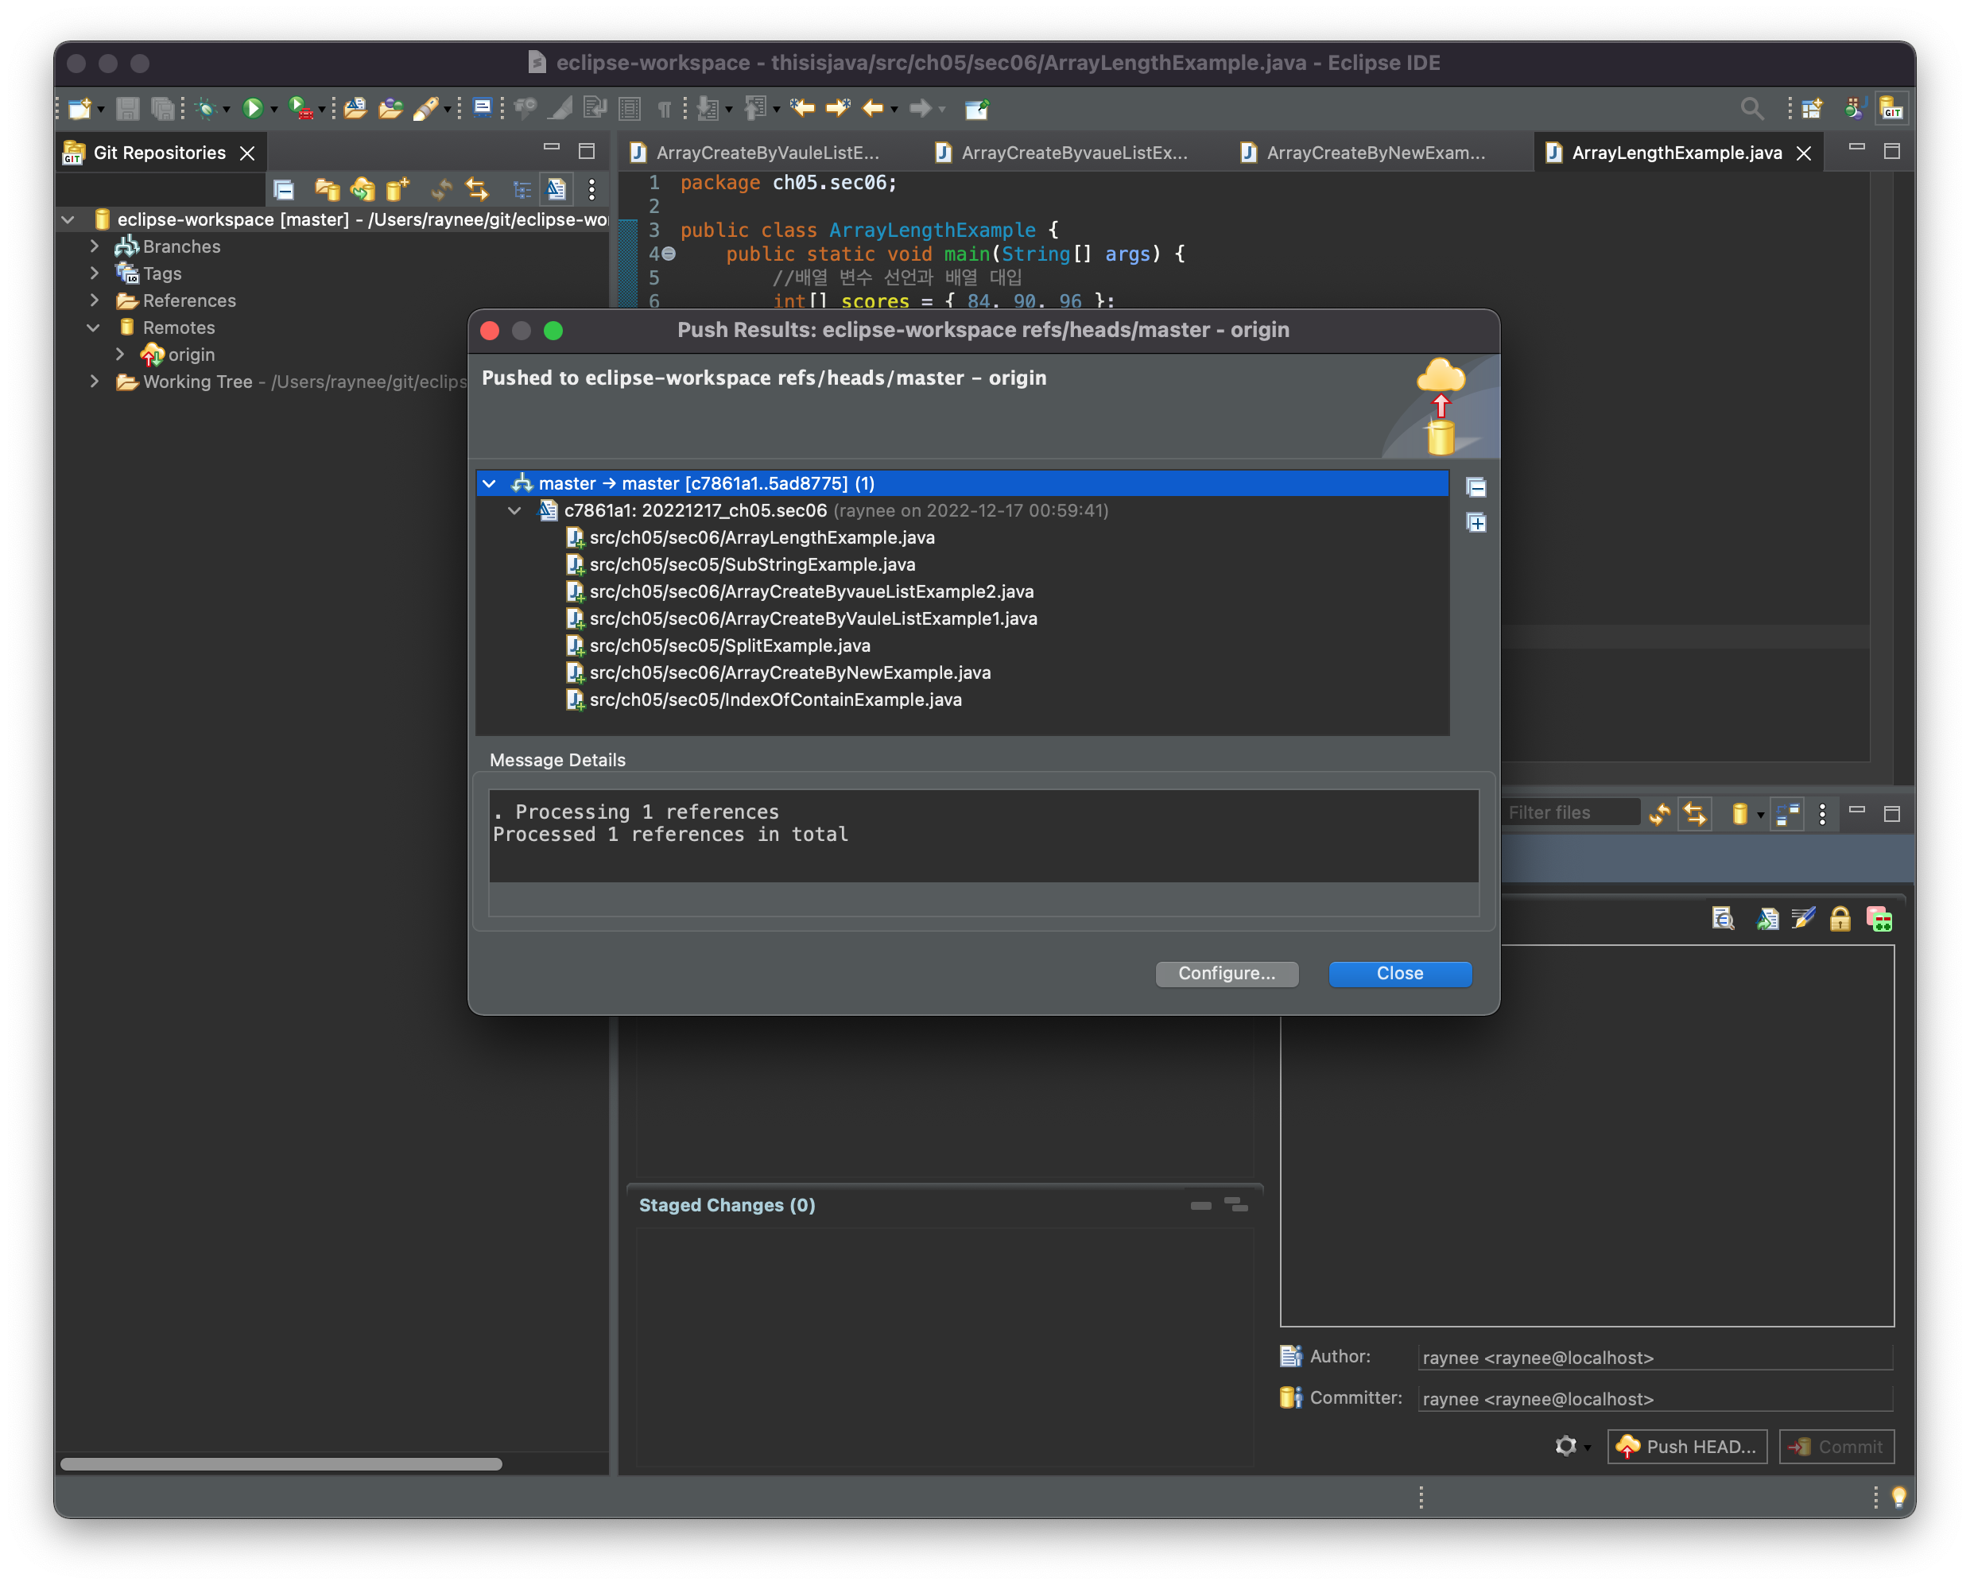Collapse all in push results tree

pos(1476,488)
